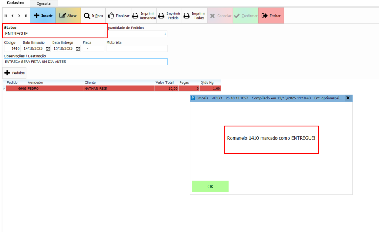Jump to the last record arrow

26,16
